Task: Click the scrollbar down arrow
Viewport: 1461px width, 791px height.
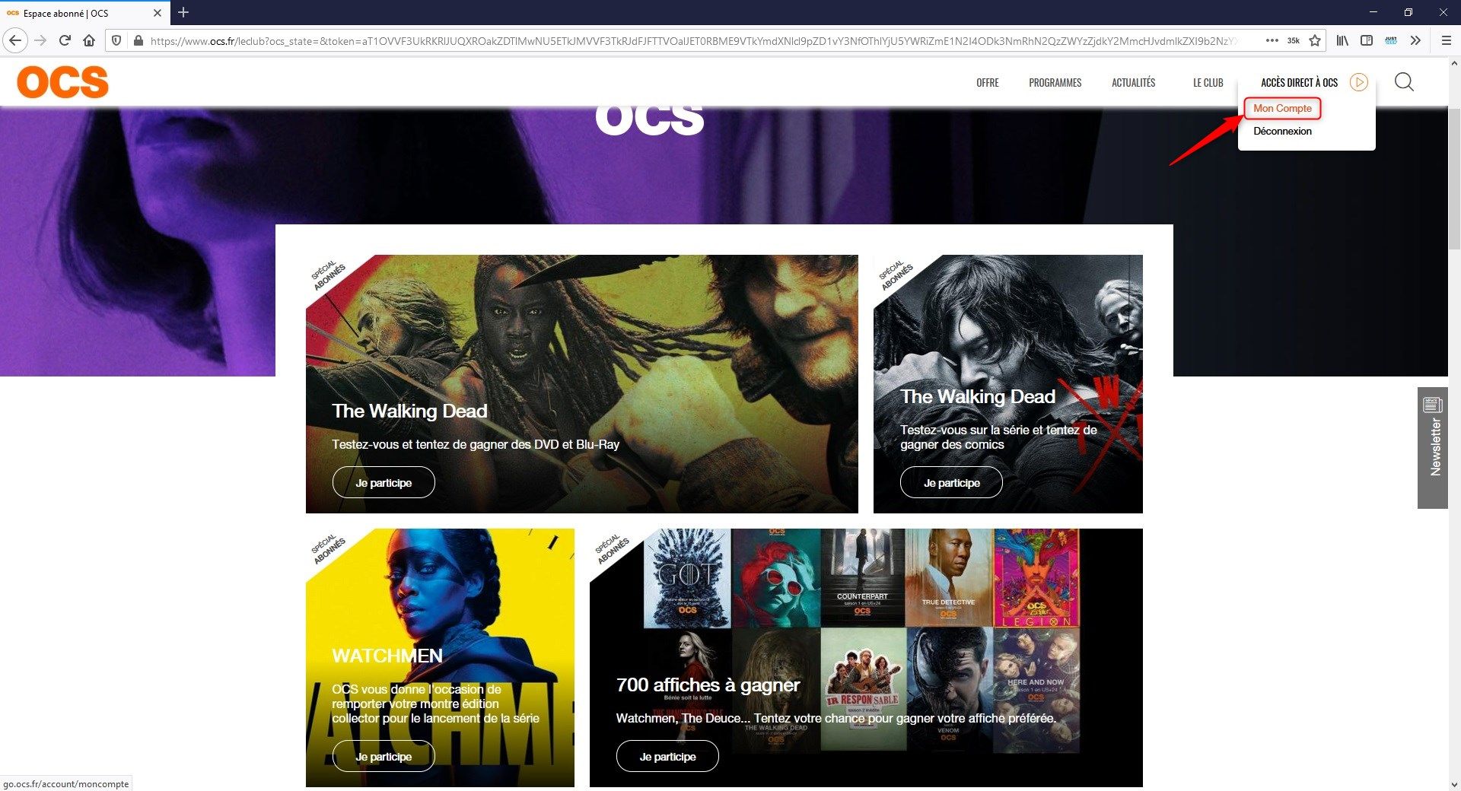Action: point(1454,784)
